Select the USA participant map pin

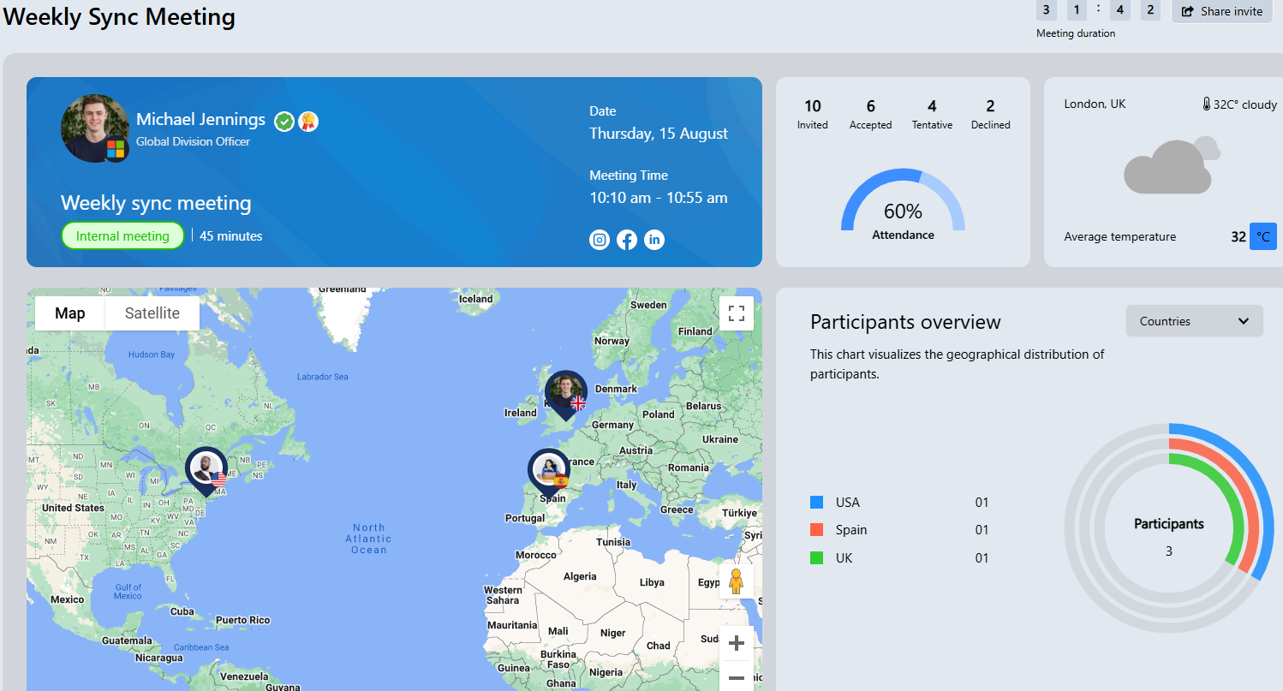[206, 469]
